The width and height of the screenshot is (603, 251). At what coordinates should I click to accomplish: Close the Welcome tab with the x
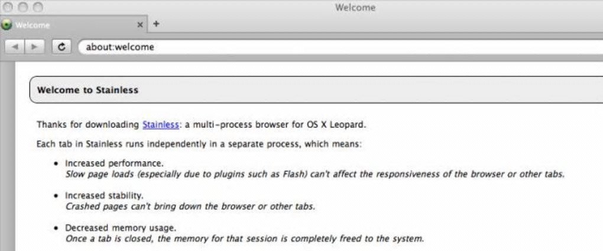[140, 25]
